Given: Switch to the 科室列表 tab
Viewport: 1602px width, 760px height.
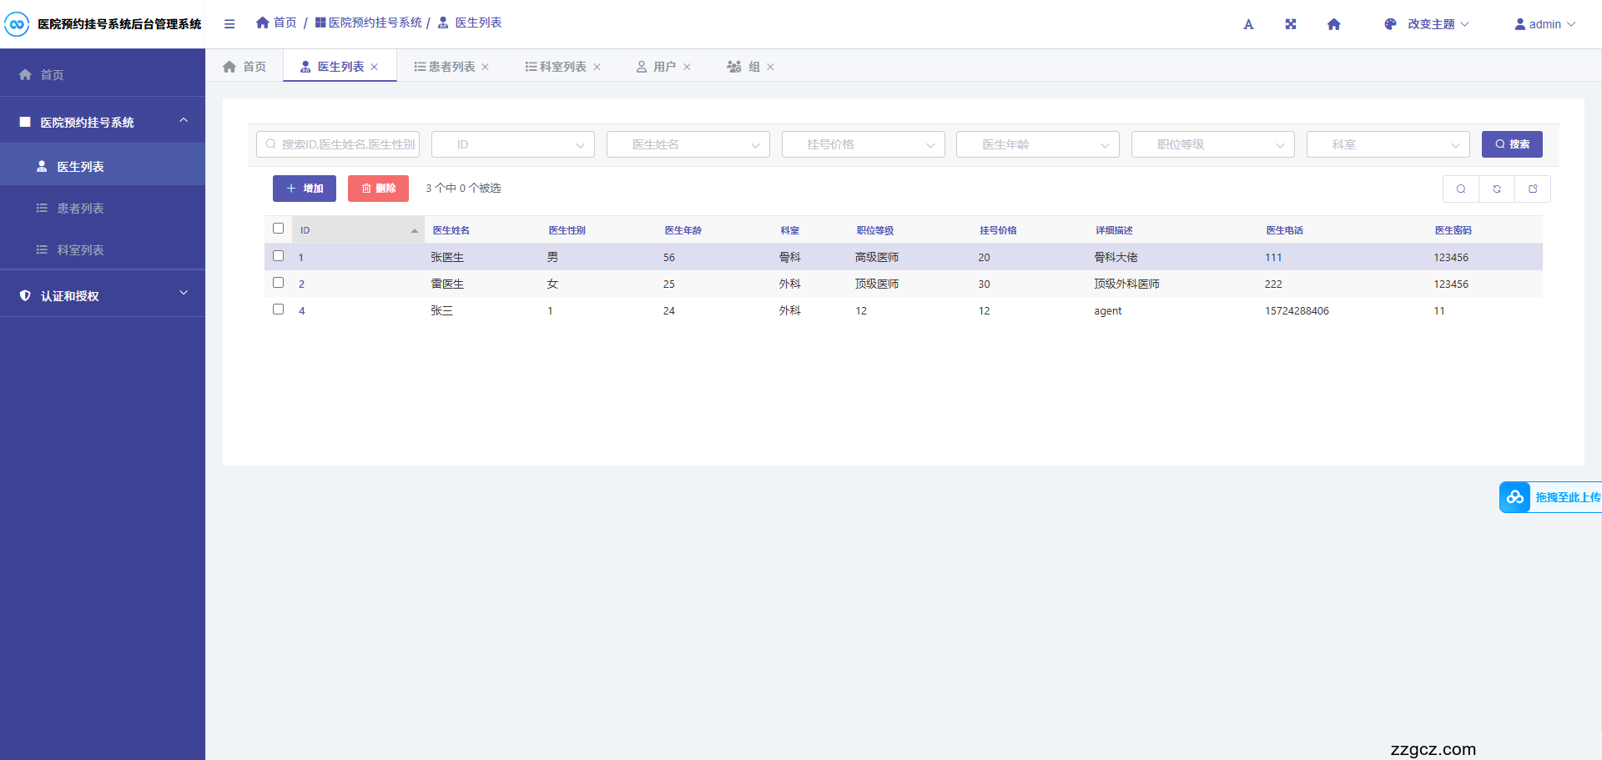Looking at the screenshot, I should (556, 67).
